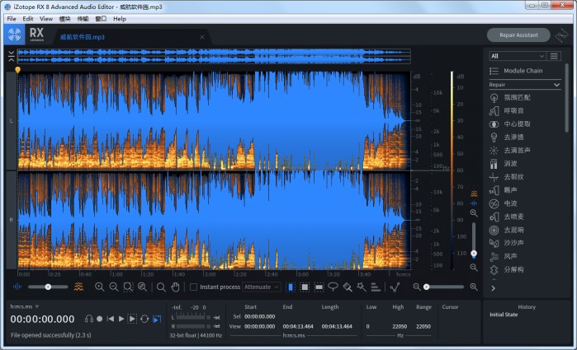Image resolution: width=577 pixels, height=350 pixels.
Task: Select the time selection tool
Action: click(291, 287)
